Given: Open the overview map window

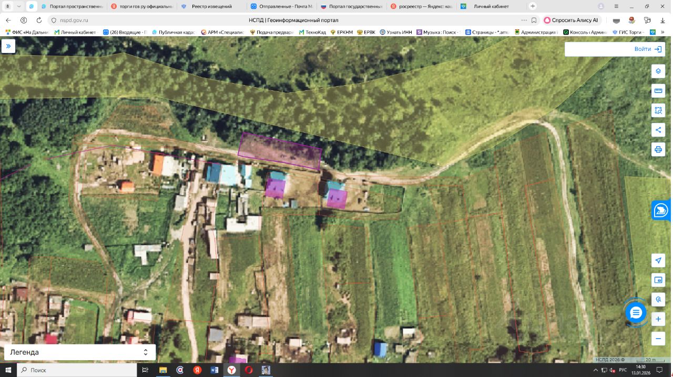Looking at the screenshot, I should click(x=658, y=280).
